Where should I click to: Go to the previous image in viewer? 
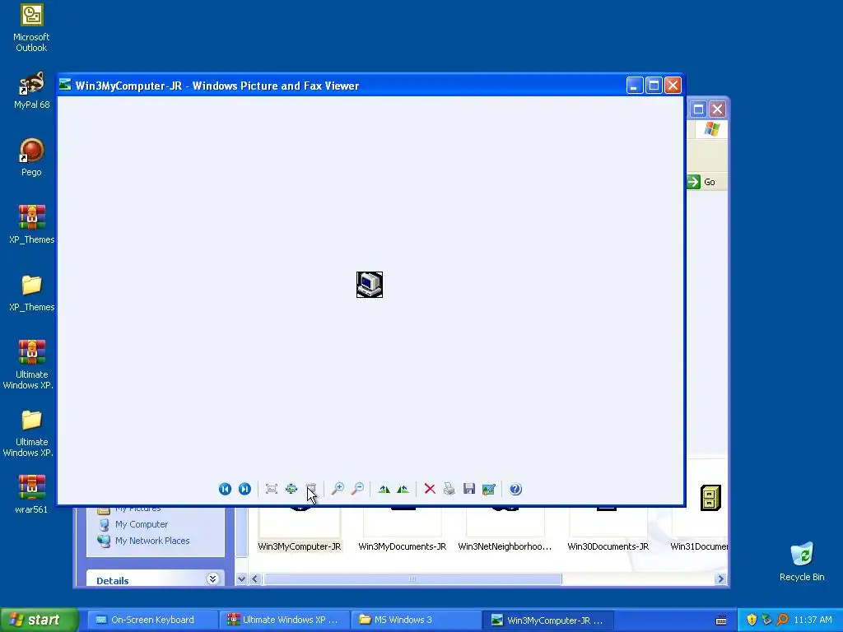[x=225, y=489]
